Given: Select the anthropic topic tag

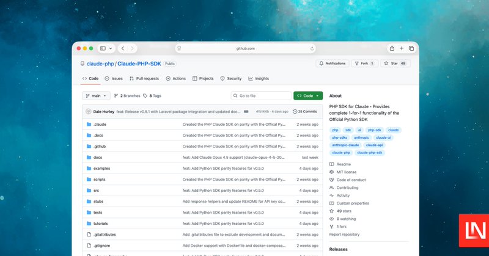Looking at the screenshot, I should coord(361,137).
